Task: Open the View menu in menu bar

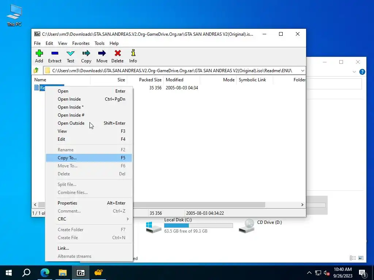Action: [x=62, y=43]
